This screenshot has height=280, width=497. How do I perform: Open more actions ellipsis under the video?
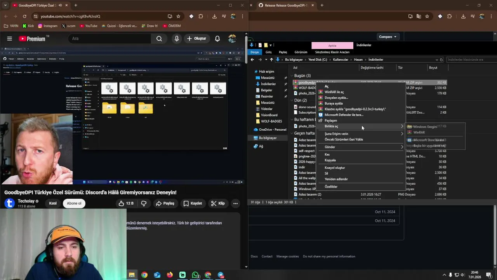[x=235, y=203]
